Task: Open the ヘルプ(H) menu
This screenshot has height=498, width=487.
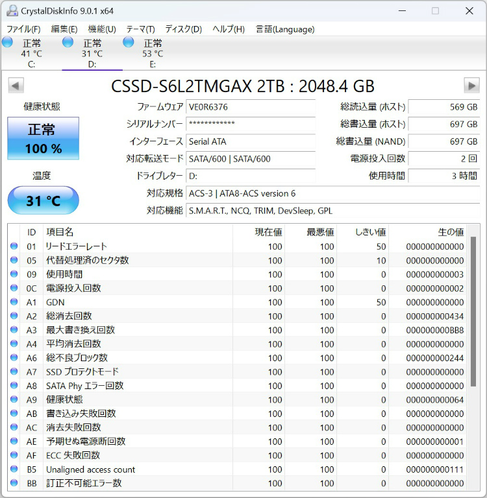Action: click(229, 29)
